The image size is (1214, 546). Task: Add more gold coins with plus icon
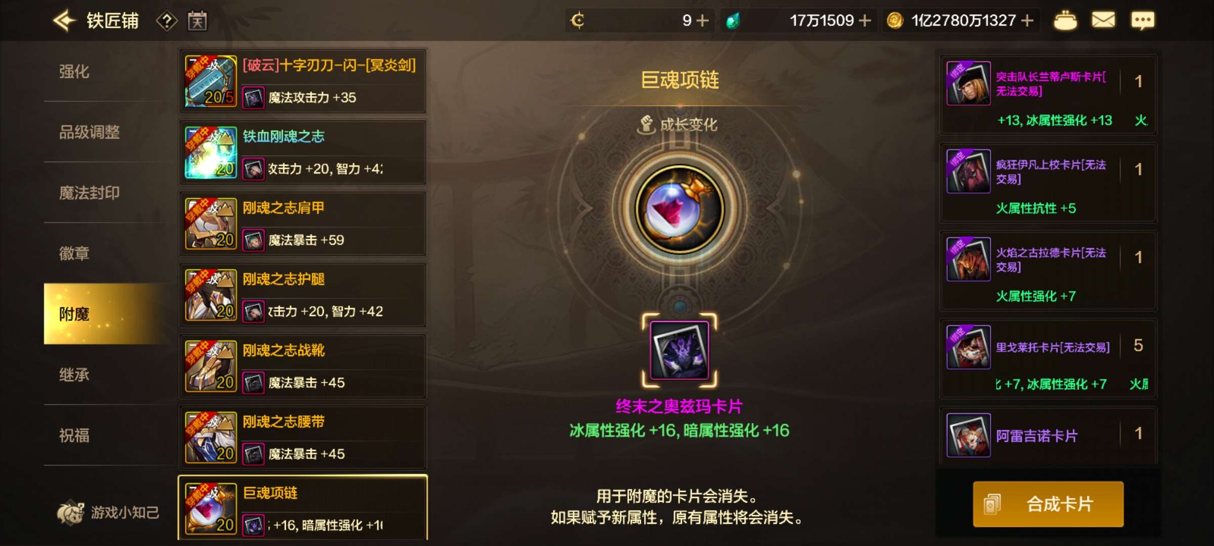pos(1027,21)
